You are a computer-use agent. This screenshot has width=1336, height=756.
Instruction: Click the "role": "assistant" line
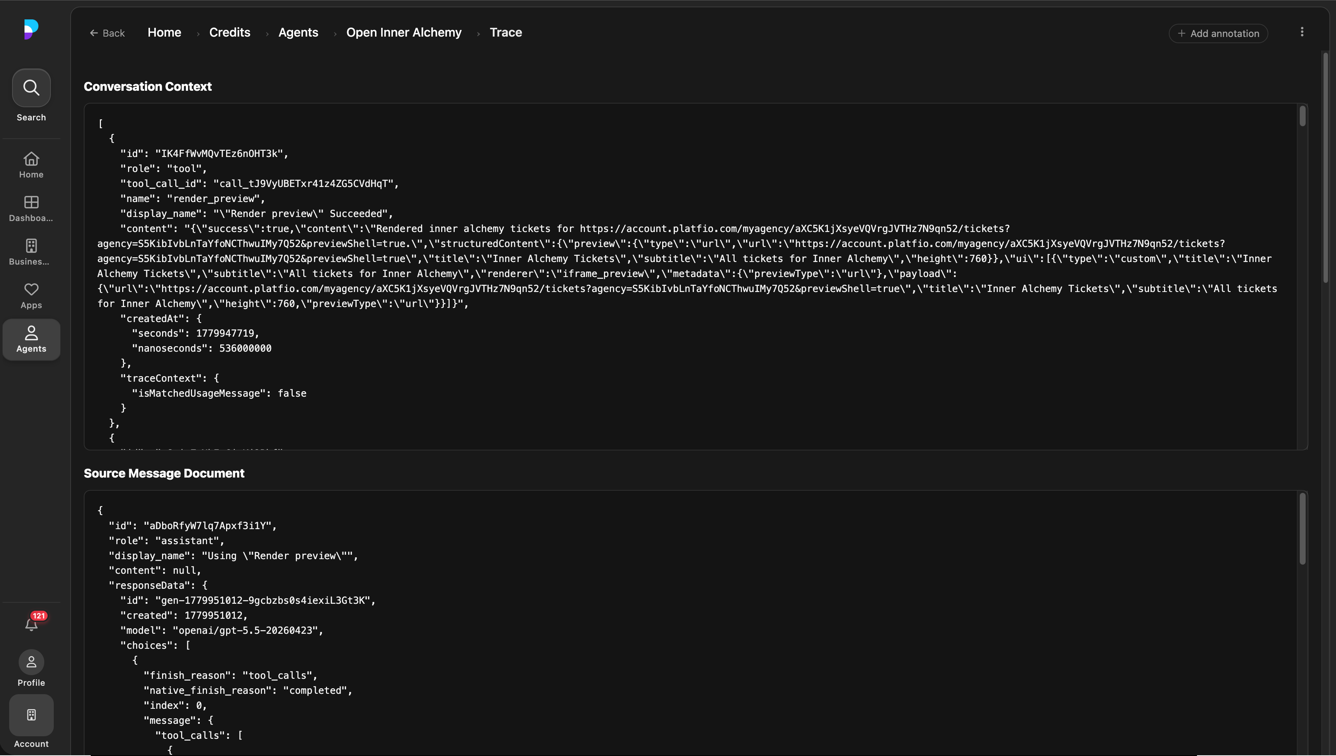click(x=166, y=541)
